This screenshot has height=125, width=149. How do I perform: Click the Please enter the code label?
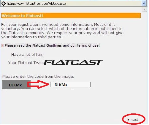(38, 77)
